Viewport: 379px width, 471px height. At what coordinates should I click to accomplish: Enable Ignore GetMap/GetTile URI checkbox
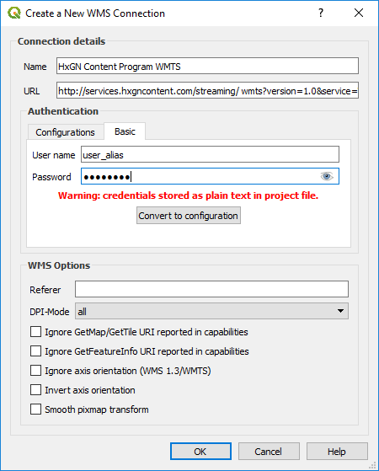tap(35, 332)
